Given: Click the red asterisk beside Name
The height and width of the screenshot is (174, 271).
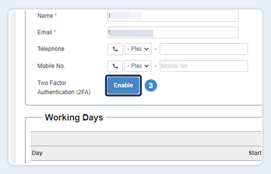Looking at the screenshot, I should pos(56,16).
